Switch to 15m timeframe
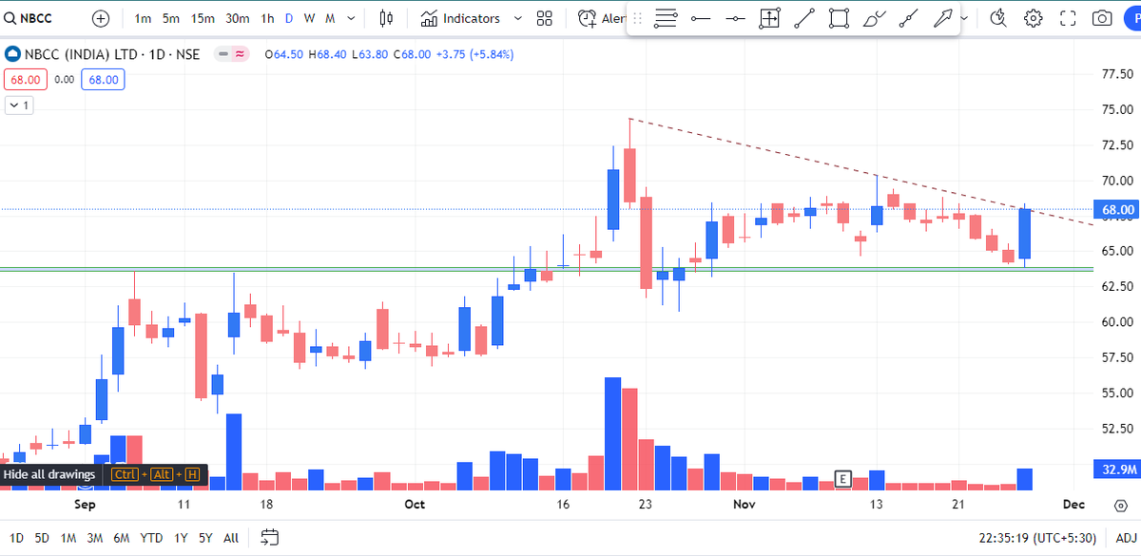1141x556 pixels. 203,18
